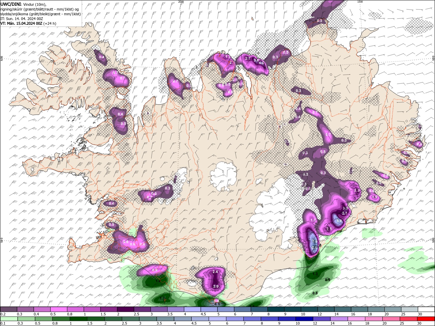Click the 2.3 snow value in the east
The image size is (435, 326).
[x=357, y=191]
